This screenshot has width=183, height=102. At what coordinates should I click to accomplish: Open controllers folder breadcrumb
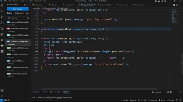coord(36,8)
